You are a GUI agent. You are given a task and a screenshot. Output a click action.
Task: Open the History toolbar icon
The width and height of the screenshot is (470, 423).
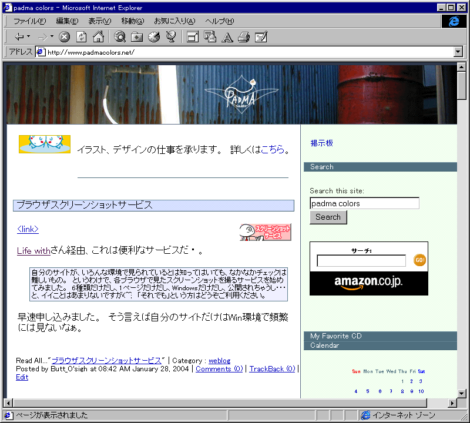[x=154, y=37]
